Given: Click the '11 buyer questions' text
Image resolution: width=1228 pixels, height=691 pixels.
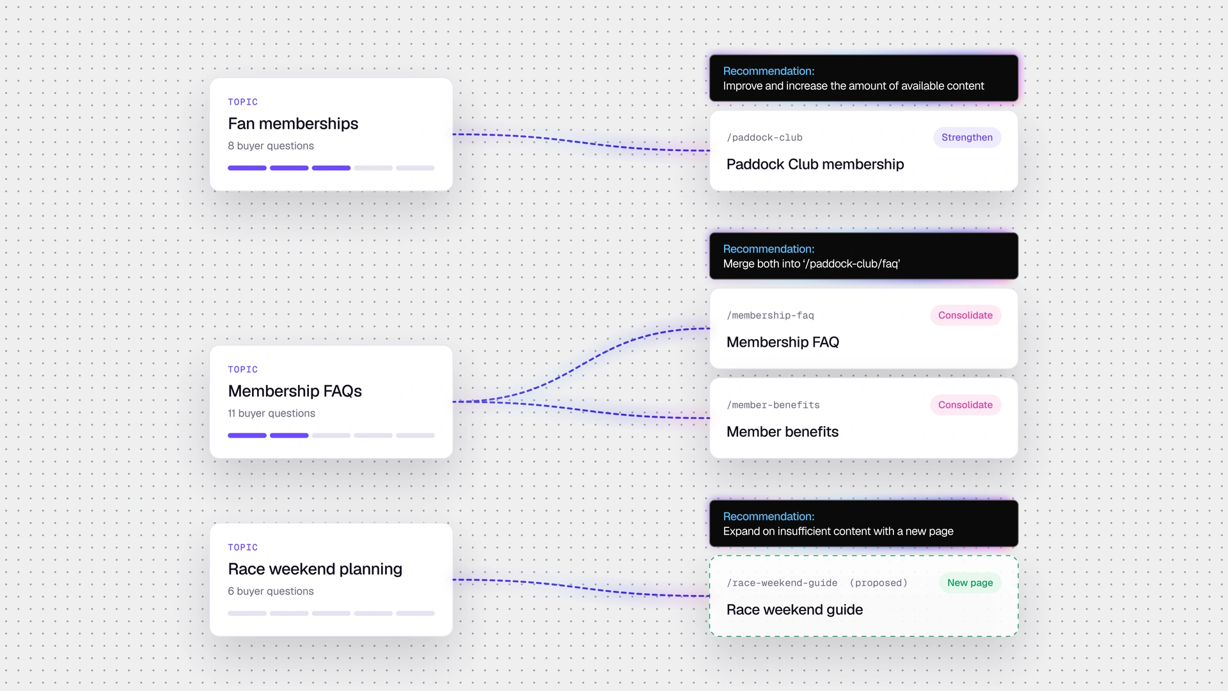Looking at the screenshot, I should 271,413.
